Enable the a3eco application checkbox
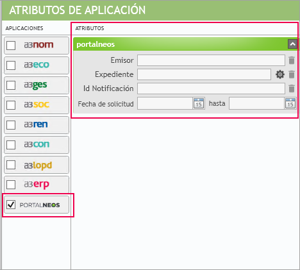 point(11,65)
